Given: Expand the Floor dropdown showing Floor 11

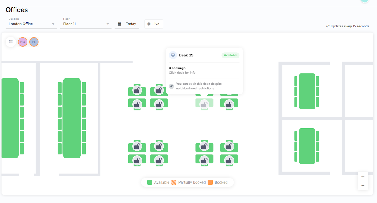Looking at the screenshot, I should tap(86, 24).
